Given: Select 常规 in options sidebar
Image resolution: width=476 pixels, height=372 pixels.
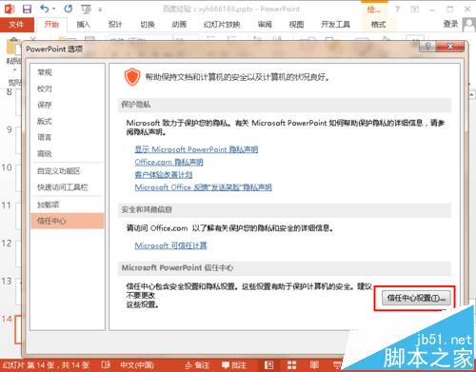Looking at the screenshot, I should click(67, 72).
